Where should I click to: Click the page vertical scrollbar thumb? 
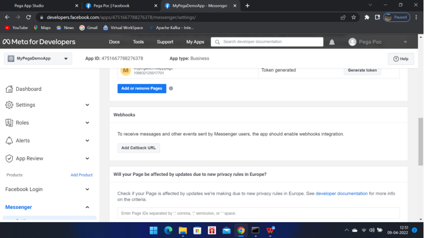click(420, 141)
